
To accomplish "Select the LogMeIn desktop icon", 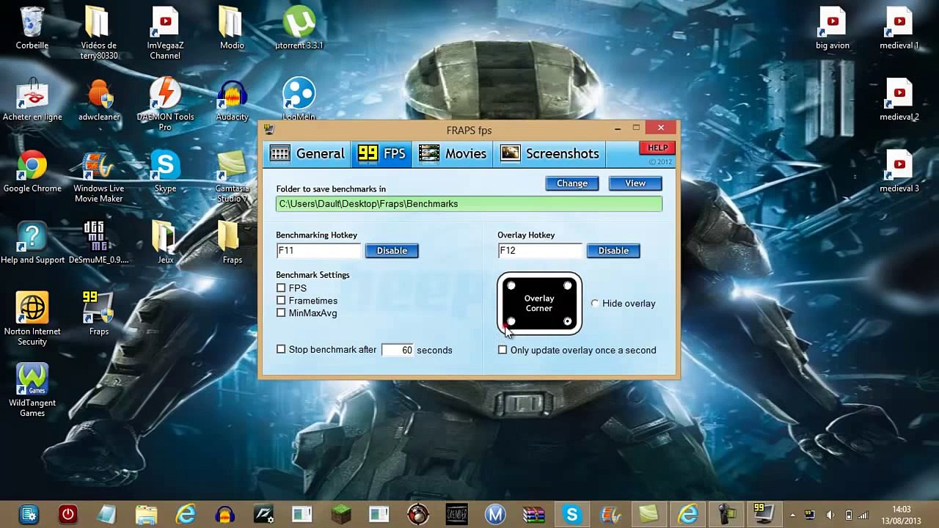I will pos(299,98).
